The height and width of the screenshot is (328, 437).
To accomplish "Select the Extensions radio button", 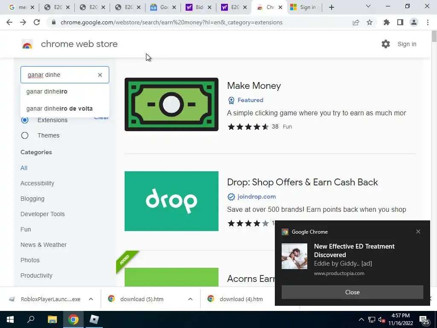I will click(x=25, y=120).
